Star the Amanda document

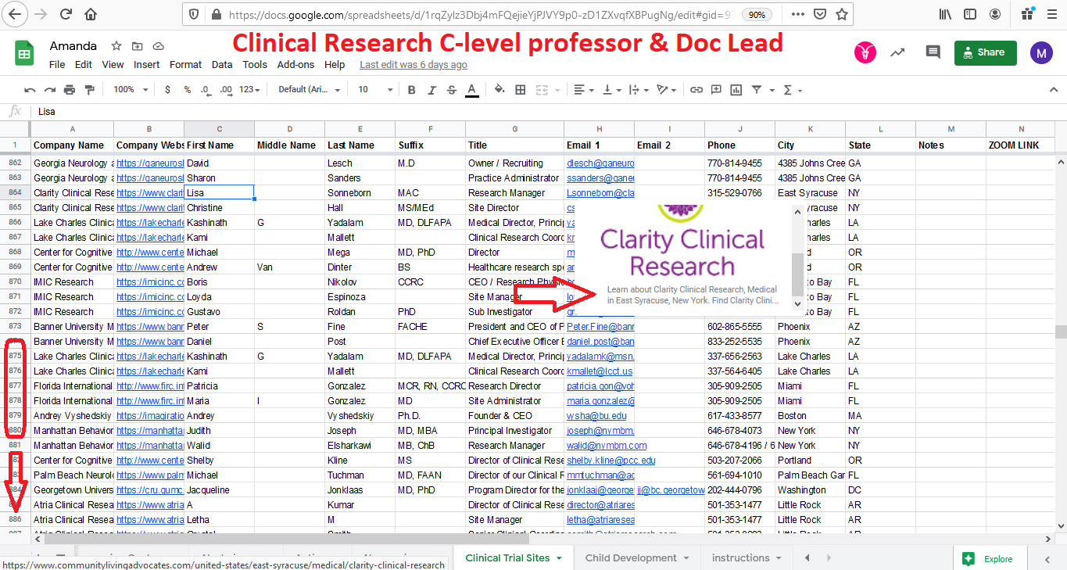(x=116, y=46)
